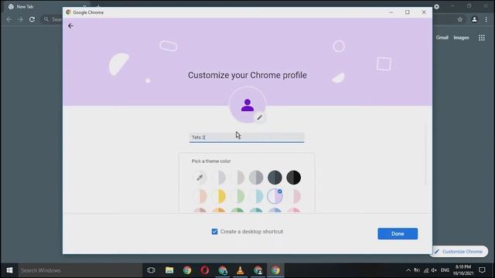Select the yellow theme color
This screenshot has width=495, height=278.
218,196
